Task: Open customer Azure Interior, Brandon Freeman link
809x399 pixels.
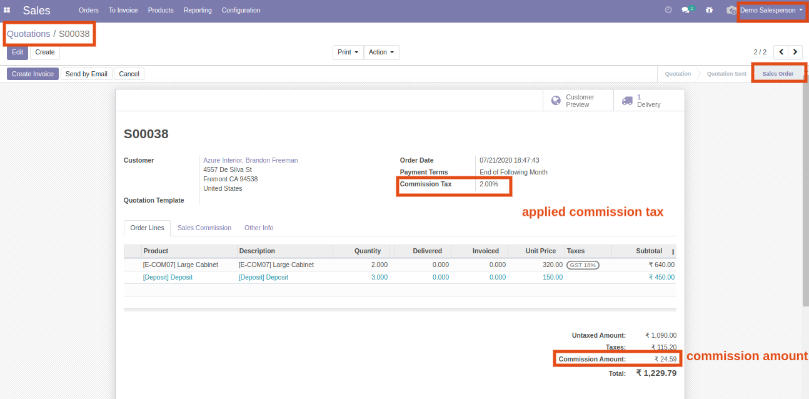Action: [251, 161]
